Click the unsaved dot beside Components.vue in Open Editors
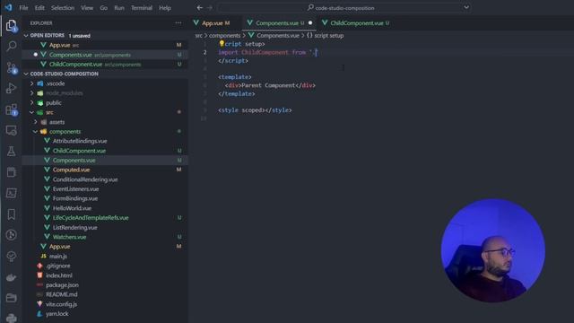Image resolution: width=574 pixels, height=323 pixels. [36, 55]
